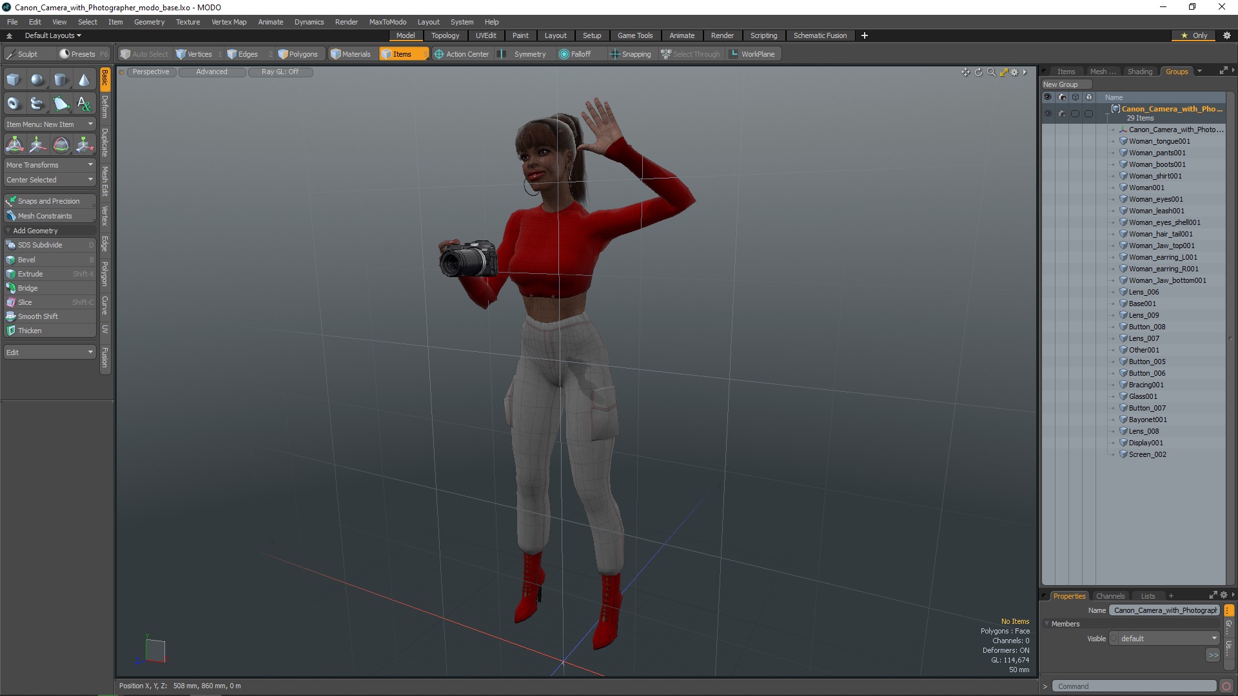The image size is (1238, 696).
Task: Add a sphere primitive
Action: pos(37,80)
